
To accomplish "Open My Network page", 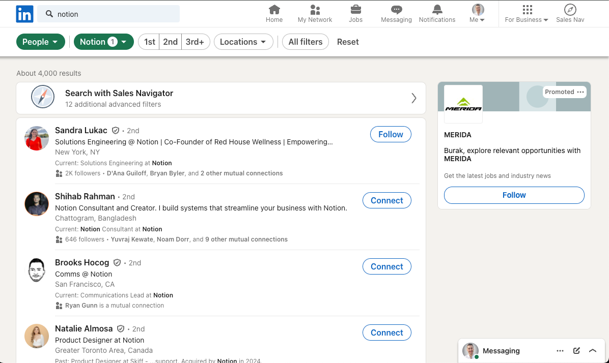I will (x=315, y=14).
